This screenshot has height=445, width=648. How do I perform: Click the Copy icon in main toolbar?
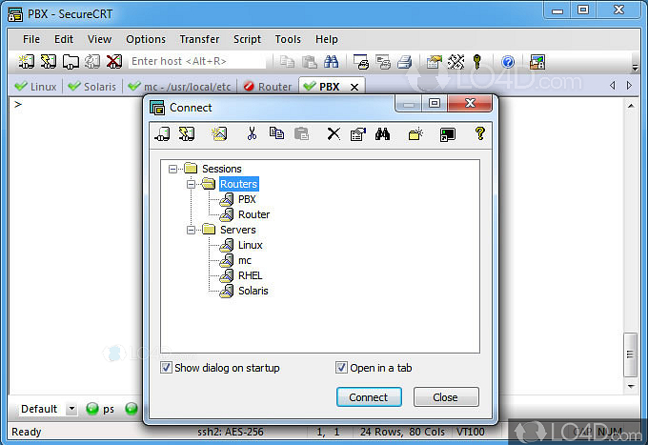pos(287,62)
